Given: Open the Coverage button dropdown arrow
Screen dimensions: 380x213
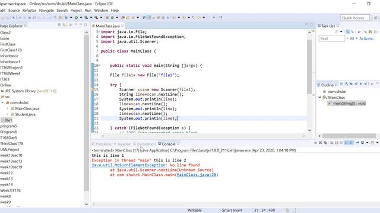Looking at the screenshot, I should tap(91, 17).
